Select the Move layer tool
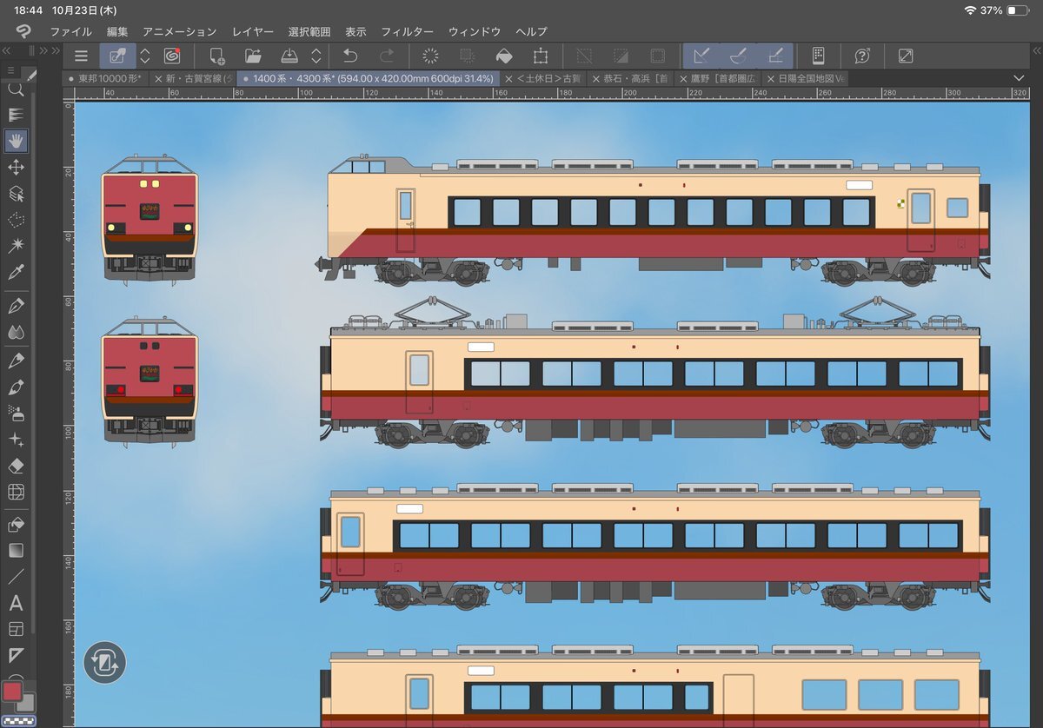 [16, 168]
